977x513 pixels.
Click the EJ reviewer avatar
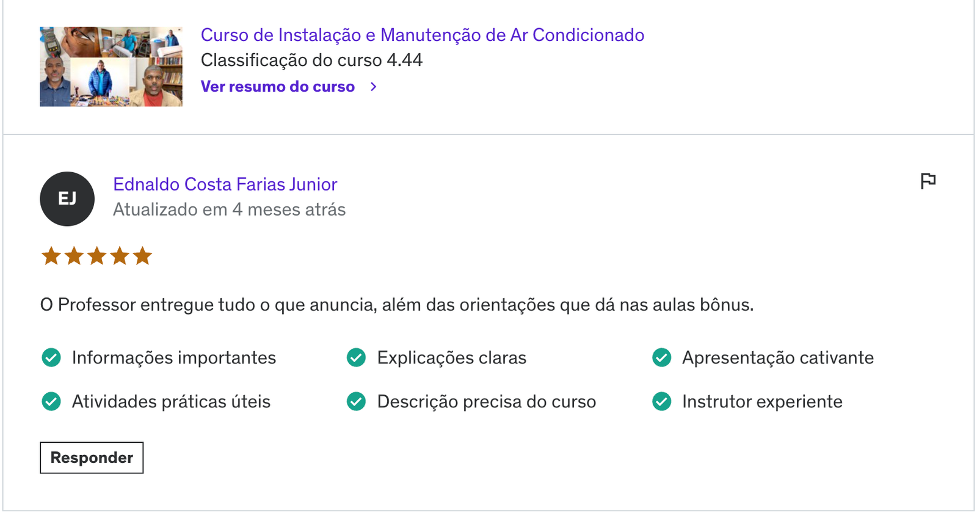pos(67,199)
